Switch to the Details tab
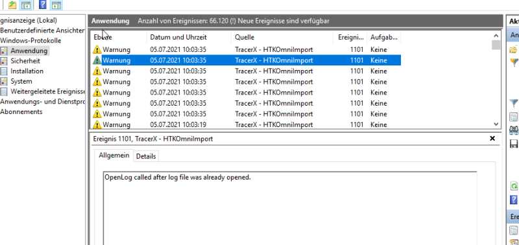 (146, 156)
